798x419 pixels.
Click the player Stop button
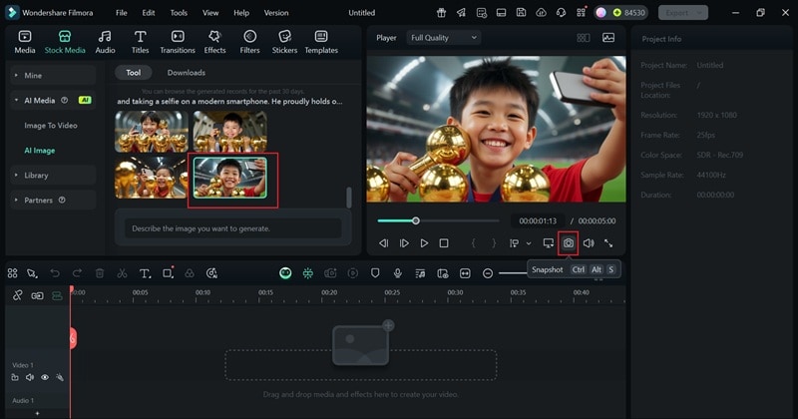444,243
